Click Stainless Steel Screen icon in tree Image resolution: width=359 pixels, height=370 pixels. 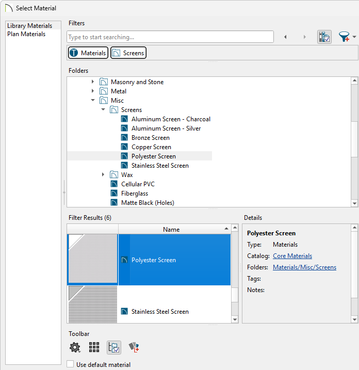pyautogui.click(x=124, y=166)
